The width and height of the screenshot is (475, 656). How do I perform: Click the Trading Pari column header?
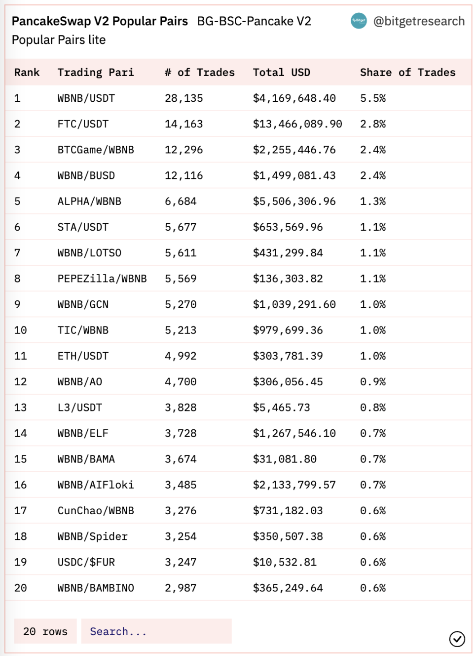pos(96,72)
